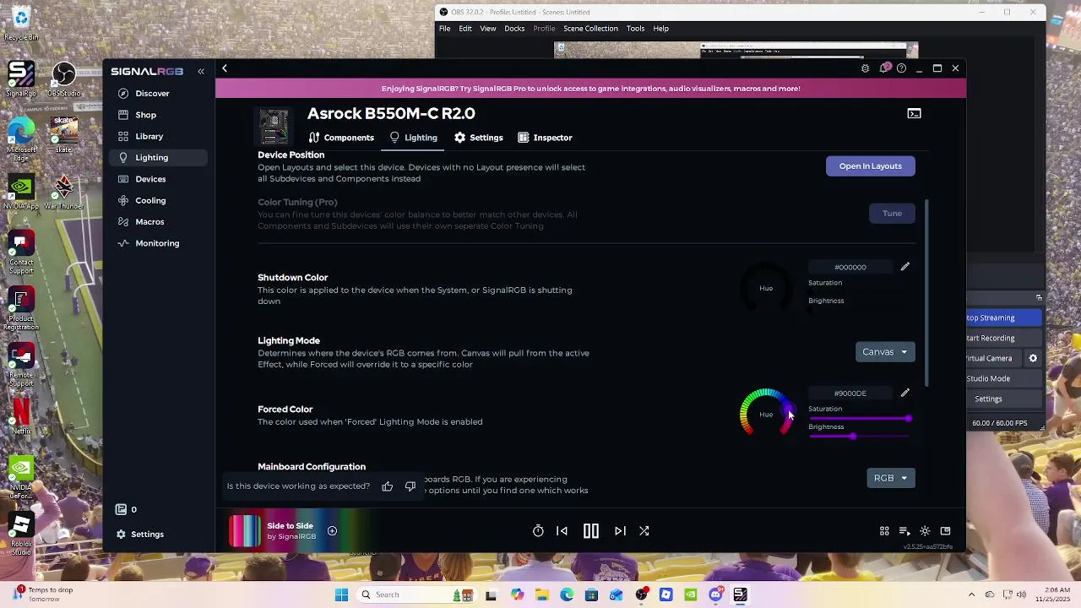
Task: Switch to the Inspector tab
Action: point(545,138)
